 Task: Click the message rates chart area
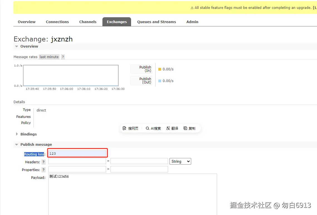(71, 76)
